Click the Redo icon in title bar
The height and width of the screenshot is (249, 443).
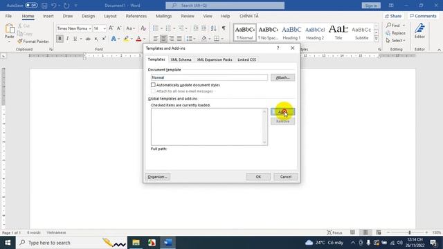pos(66,6)
